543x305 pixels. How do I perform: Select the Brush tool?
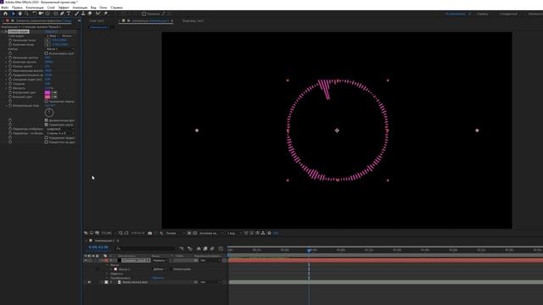click(x=76, y=14)
